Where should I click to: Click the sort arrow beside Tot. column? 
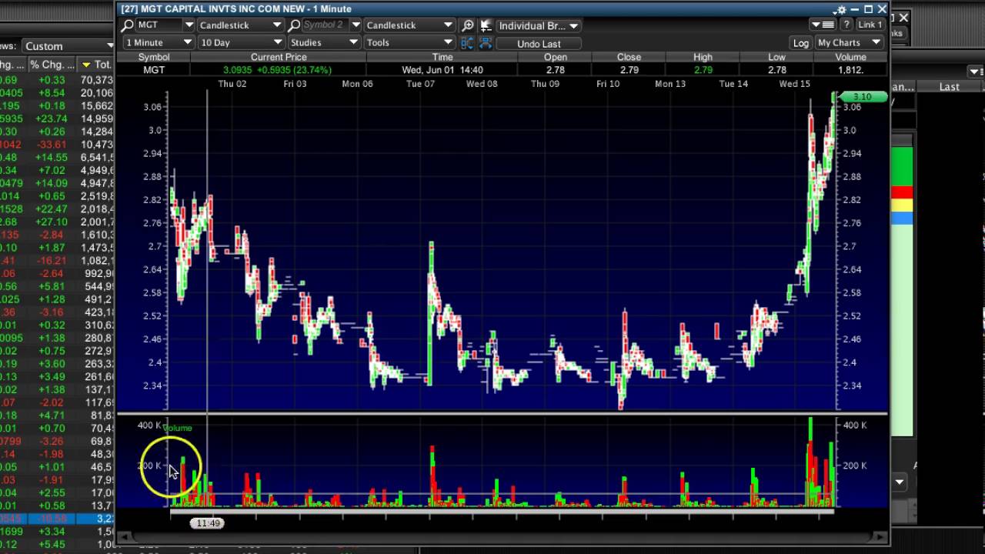[86, 65]
